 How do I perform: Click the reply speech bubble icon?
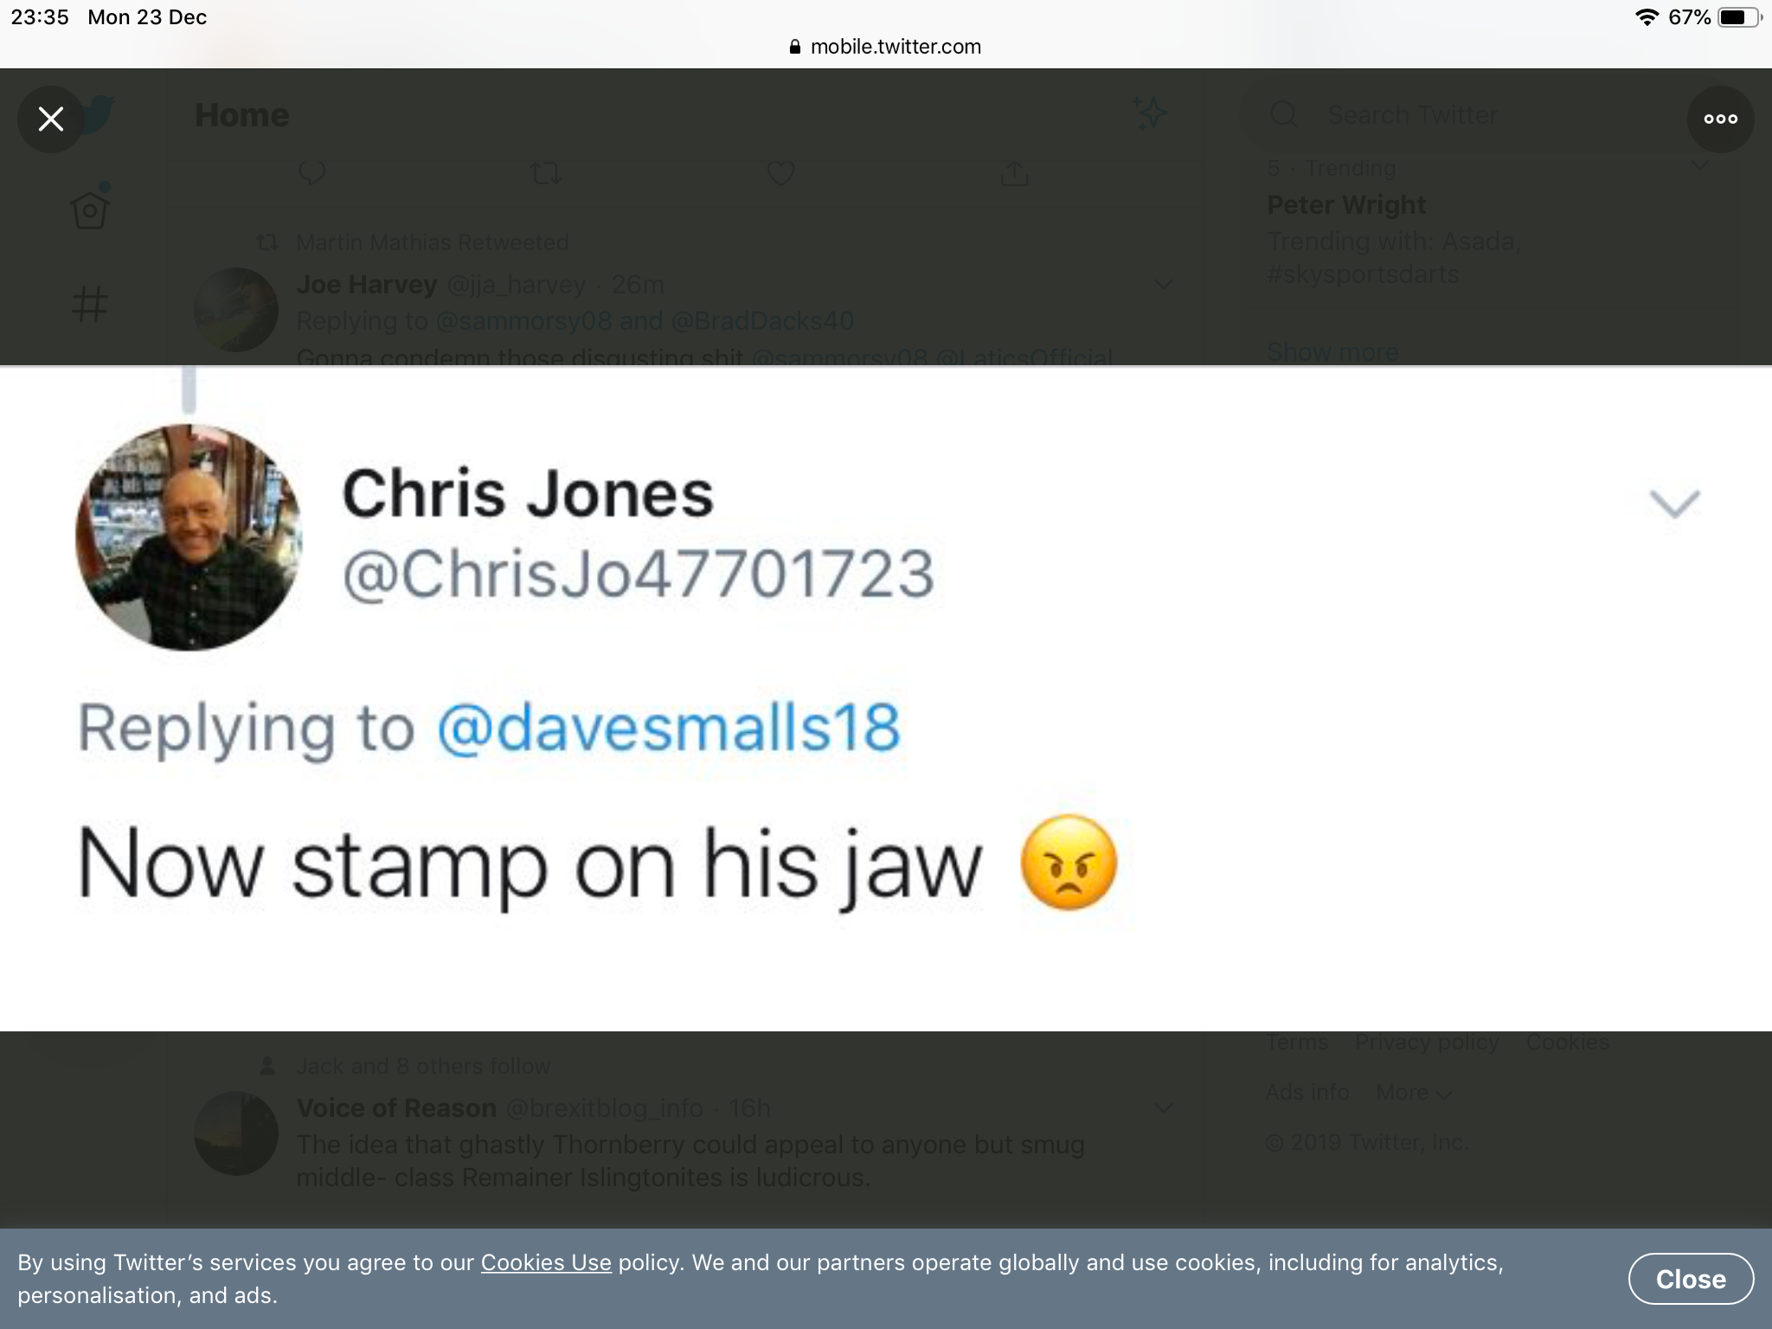(311, 174)
